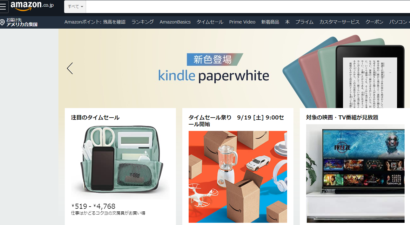The width and height of the screenshot is (410, 225).
Task: Open プライム navigation item
Action: click(305, 22)
